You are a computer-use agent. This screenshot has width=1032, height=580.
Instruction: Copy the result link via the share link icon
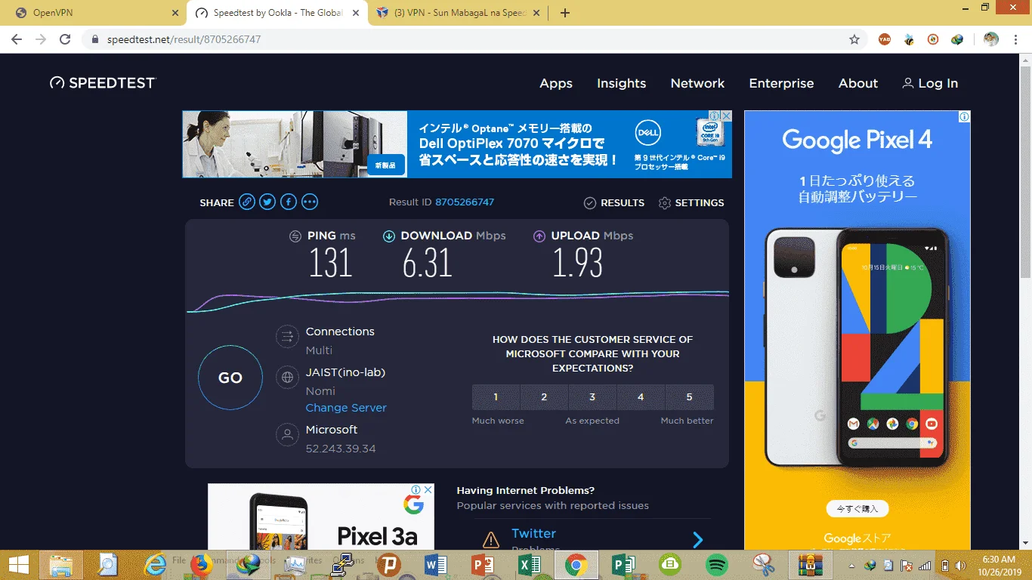(x=247, y=202)
